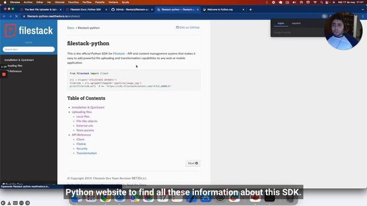Image resolution: width=367 pixels, height=206 pixels.
Task: Open Spotlight search in the menu bar
Action: pos(322,2)
